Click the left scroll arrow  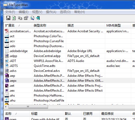tap(6, 107)
